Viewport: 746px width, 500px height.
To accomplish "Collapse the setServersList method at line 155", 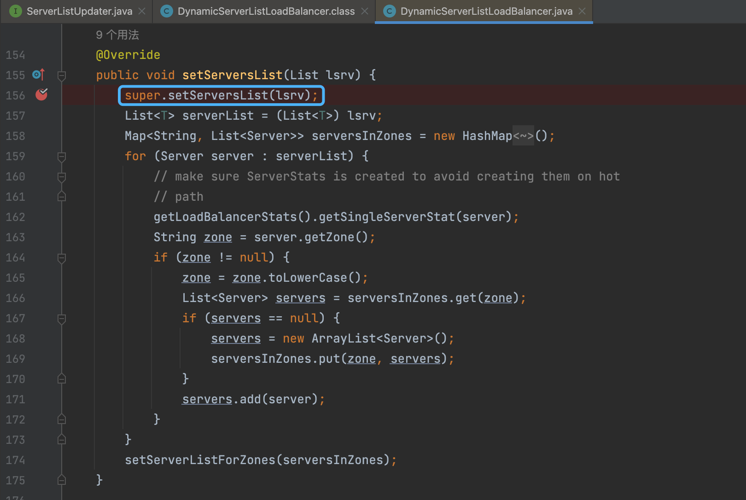I will (x=62, y=75).
